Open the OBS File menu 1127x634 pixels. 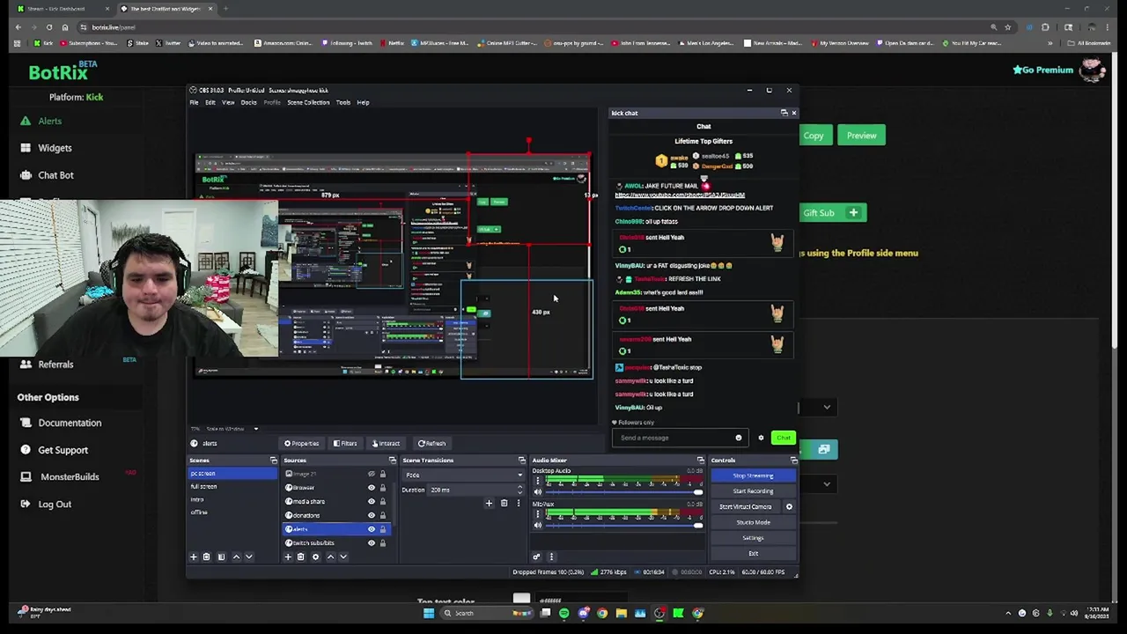[195, 102]
